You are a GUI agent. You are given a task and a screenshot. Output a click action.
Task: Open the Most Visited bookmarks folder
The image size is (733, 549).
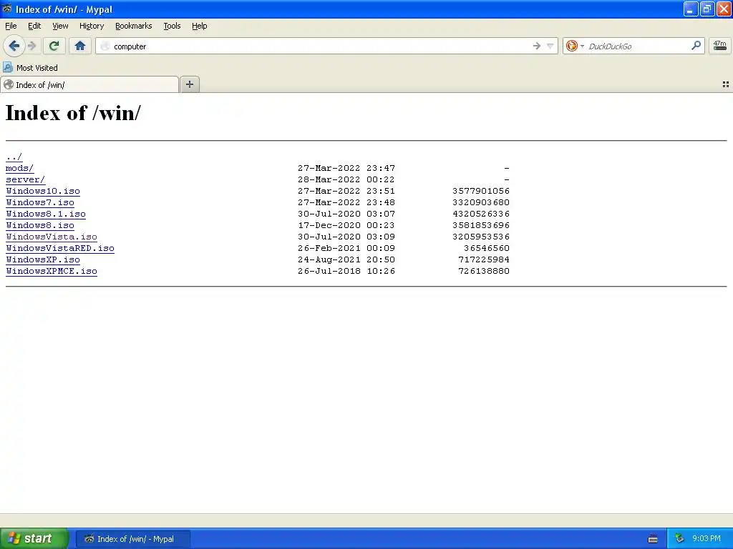pyautogui.click(x=30, y=68)
